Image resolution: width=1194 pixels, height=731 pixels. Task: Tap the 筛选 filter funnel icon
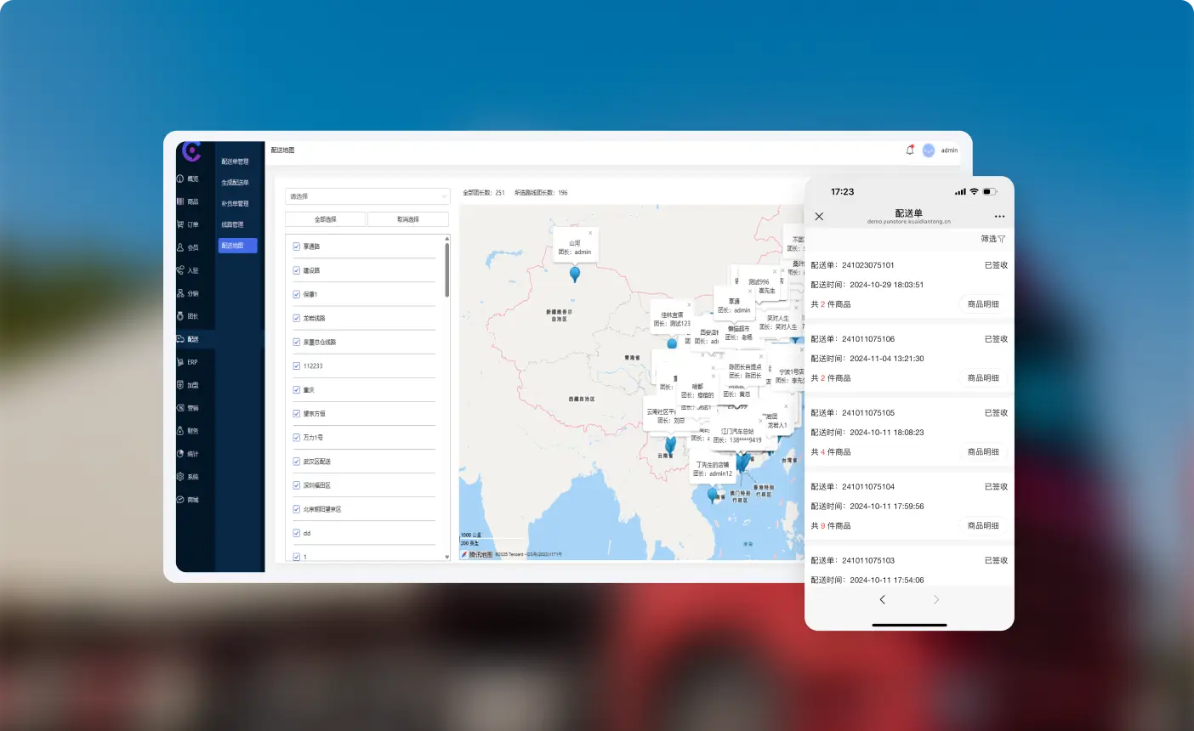pos(1001,240)
